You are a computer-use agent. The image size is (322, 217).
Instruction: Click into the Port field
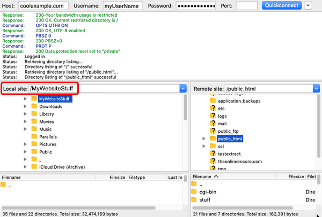[x=247, y=6]
